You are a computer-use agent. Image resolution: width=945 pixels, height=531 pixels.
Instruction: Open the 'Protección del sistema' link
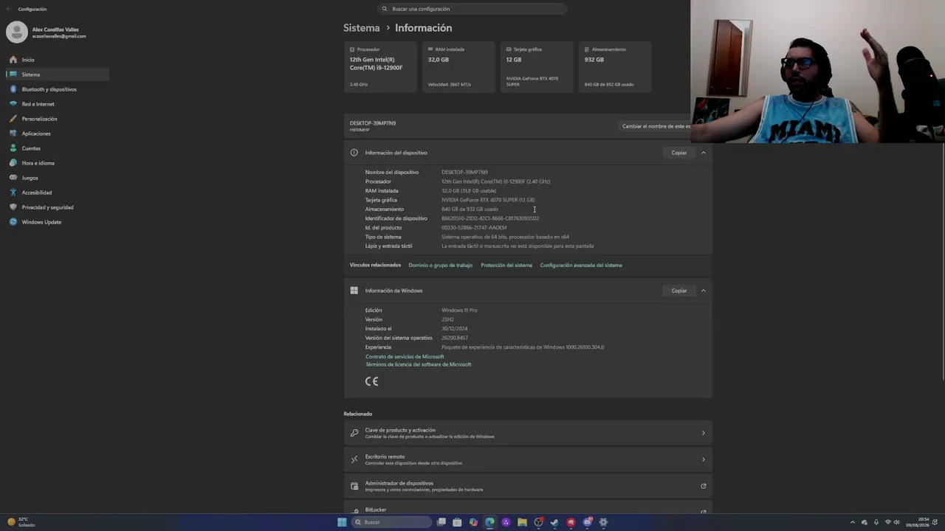click(x=506, y=265)
